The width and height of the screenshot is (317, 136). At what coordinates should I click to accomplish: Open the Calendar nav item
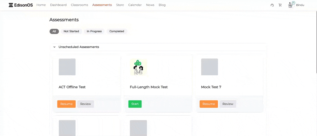[135, 5]
